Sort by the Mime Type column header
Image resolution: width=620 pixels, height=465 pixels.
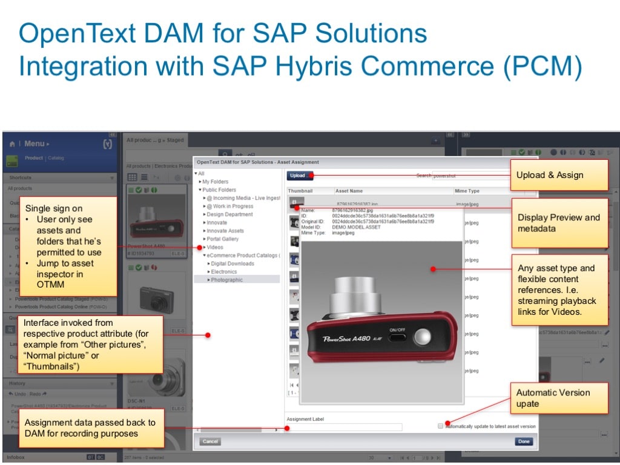pos(467,191)
